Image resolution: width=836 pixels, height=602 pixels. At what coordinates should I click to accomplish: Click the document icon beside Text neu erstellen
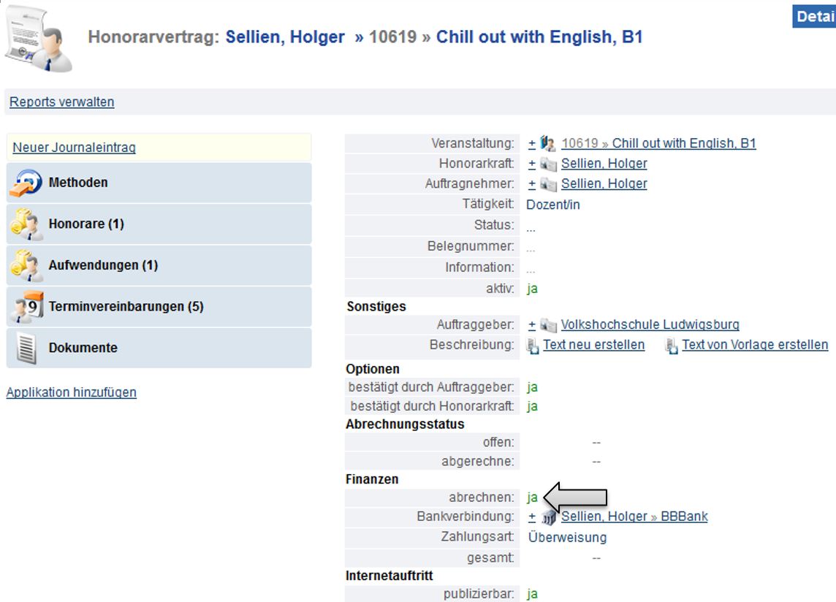point(533,346)
